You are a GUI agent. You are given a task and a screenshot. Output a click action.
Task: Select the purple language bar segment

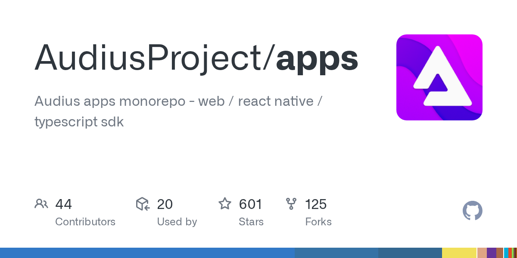tap(491, 253)
